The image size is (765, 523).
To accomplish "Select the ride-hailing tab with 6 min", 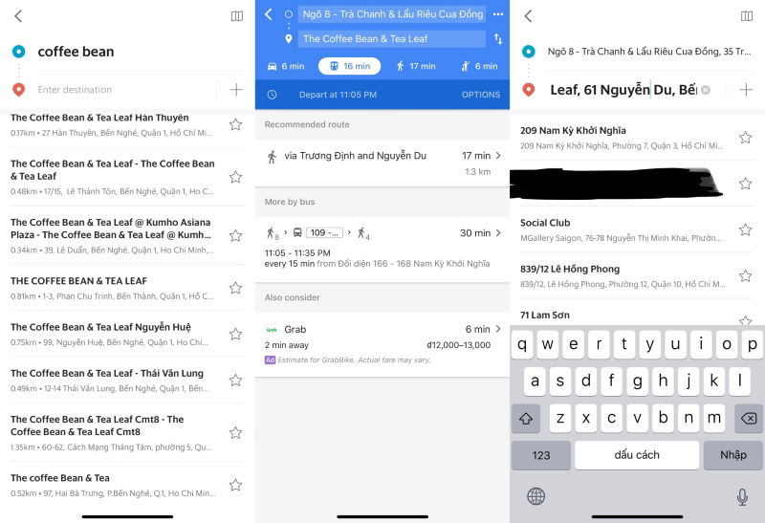I will (480, 66).
